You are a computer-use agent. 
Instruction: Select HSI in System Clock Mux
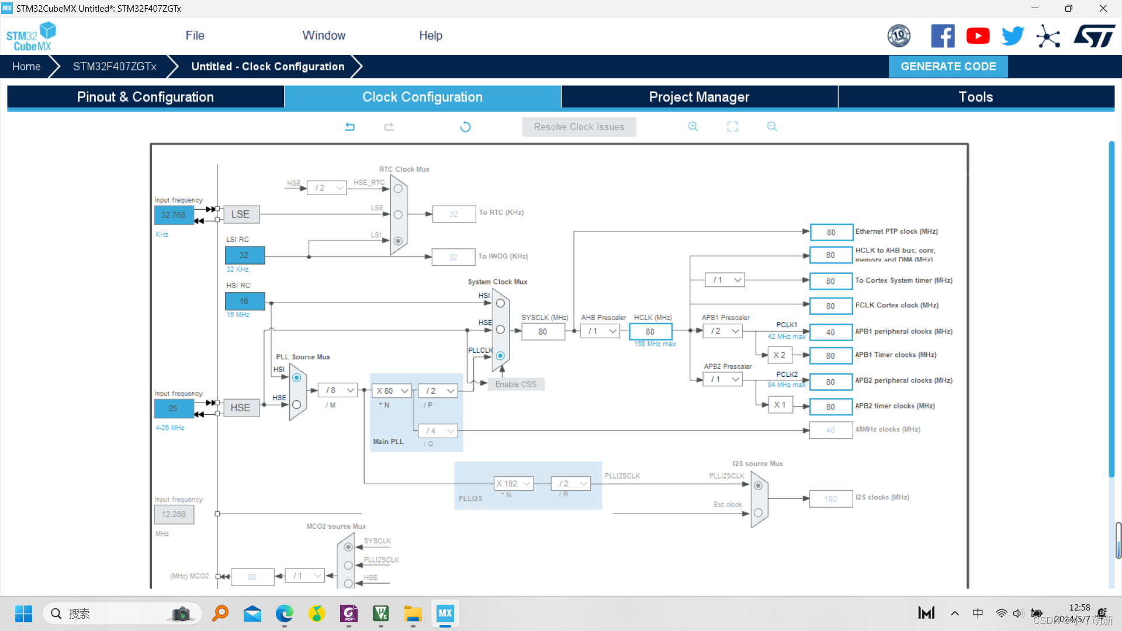tap(500, 303)
